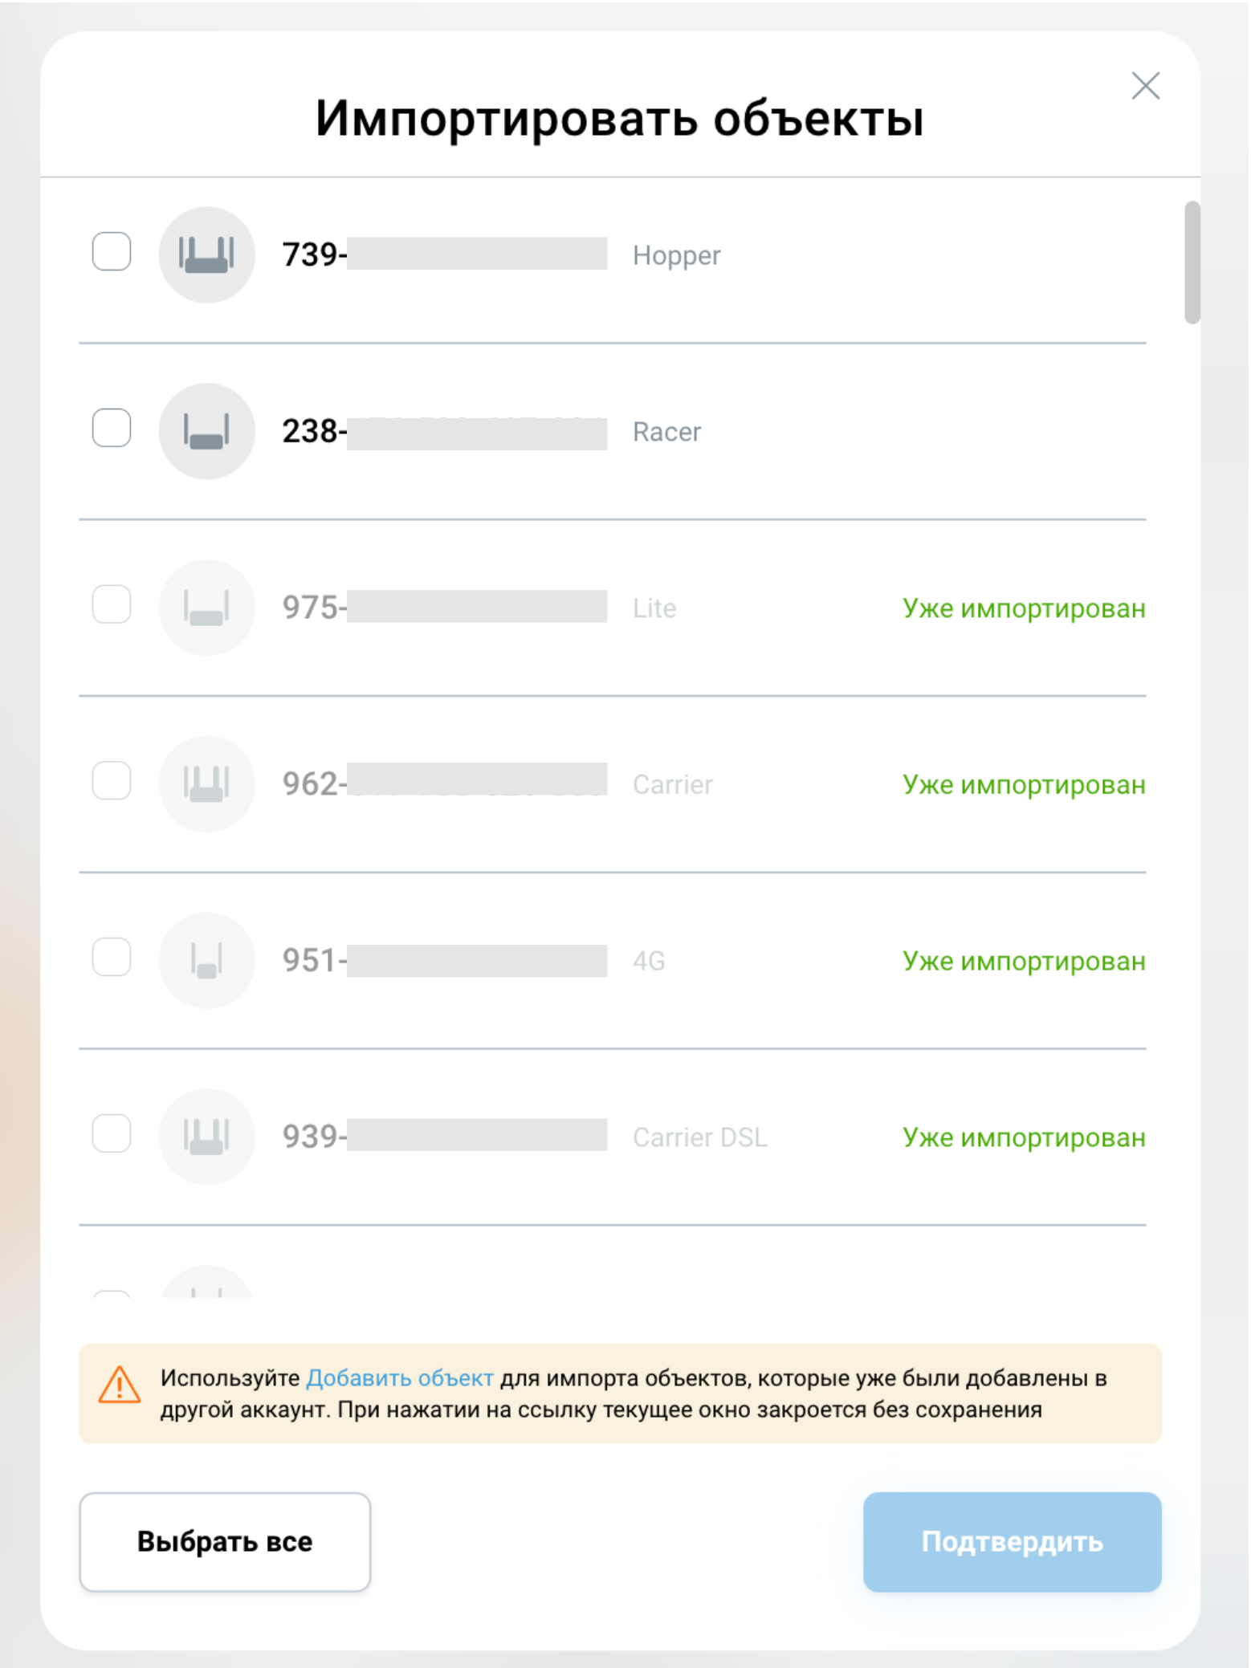This screenshot has height=1668, width=1251.
Task: Click the "Уже импортирован" label on Lite row
Action: [x=1024, y=608]
